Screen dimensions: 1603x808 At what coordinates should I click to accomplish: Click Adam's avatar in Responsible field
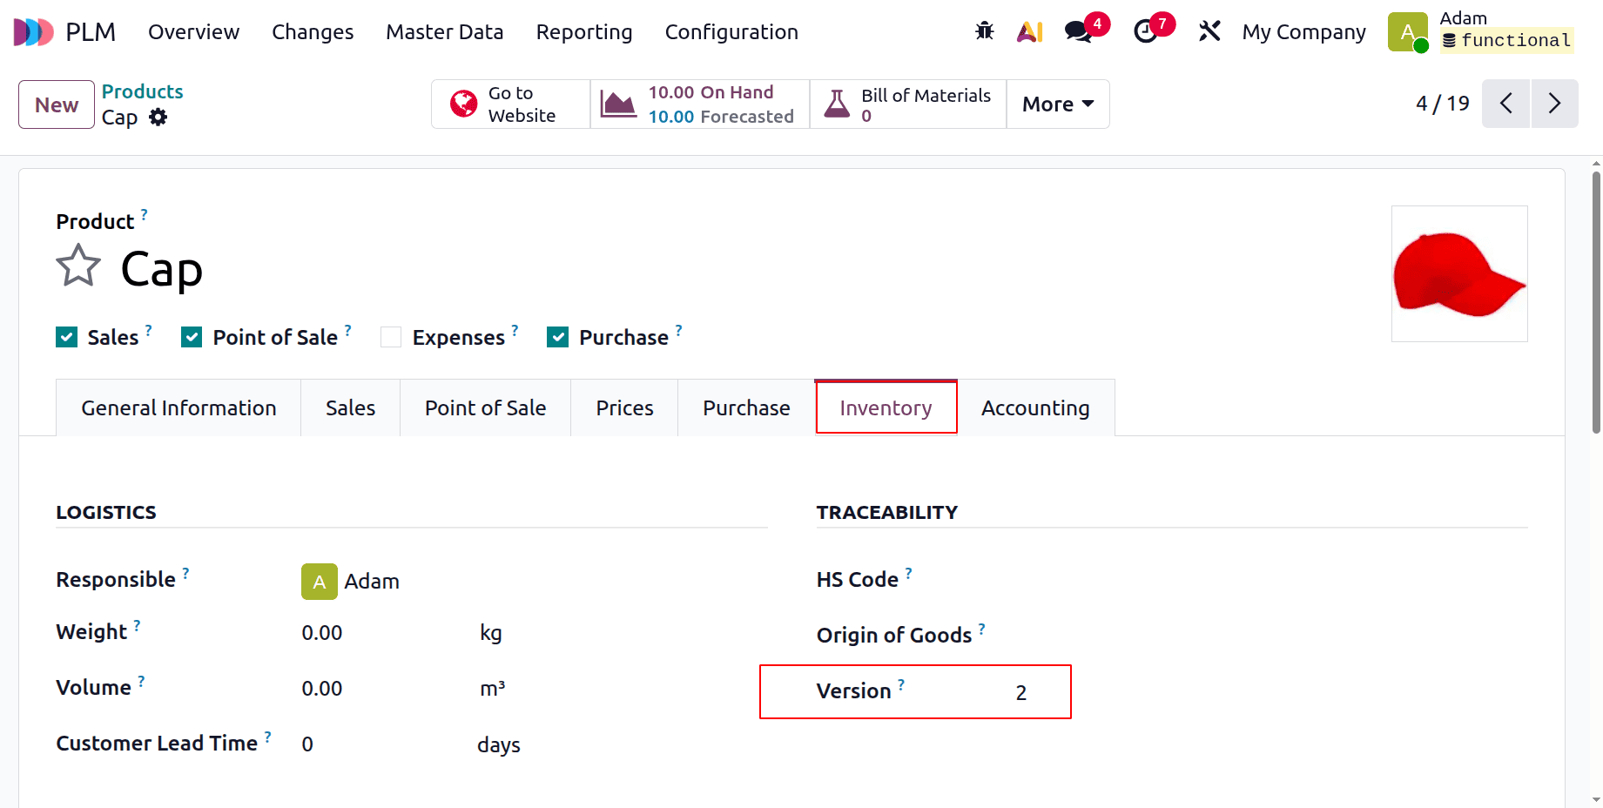320,582
